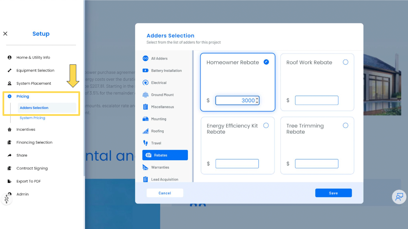Image resolution: width=408 pixels, height=229 pixels.
Task: Save the adders selection
Action: [x=333, y=193]
